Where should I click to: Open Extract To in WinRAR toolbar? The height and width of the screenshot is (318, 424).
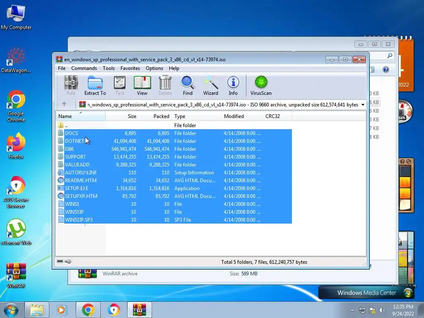[x=95, y=85]
